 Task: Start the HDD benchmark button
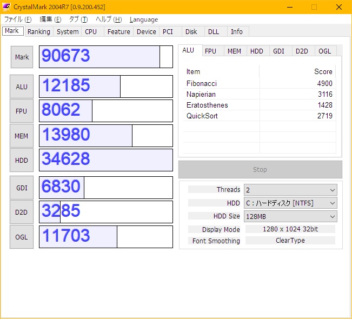(x=22, y=160)
